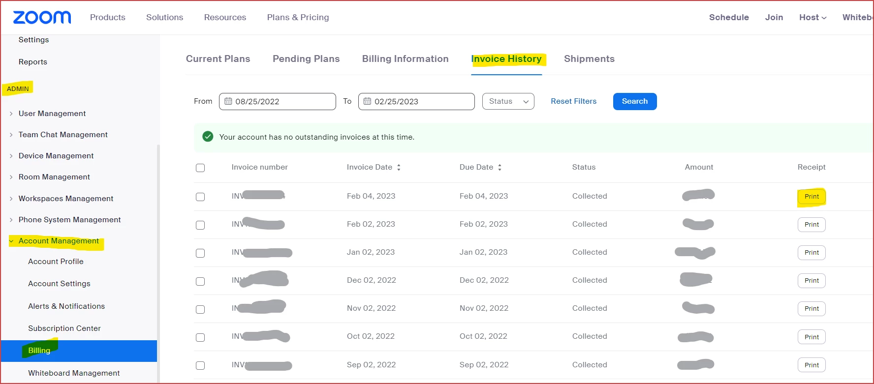
Task: Open Alerts & Notifications in sidebar
Action: [66, 306]
